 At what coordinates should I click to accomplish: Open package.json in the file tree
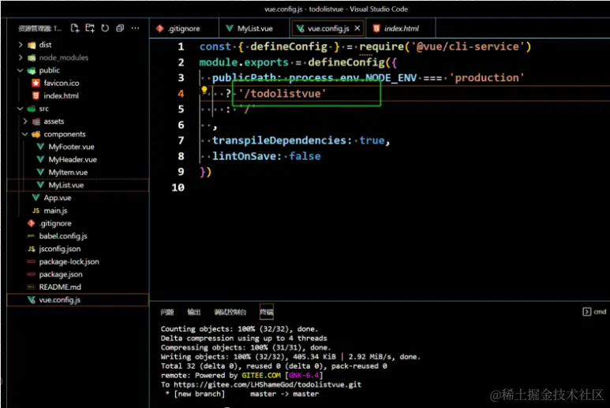click(61, 274)
